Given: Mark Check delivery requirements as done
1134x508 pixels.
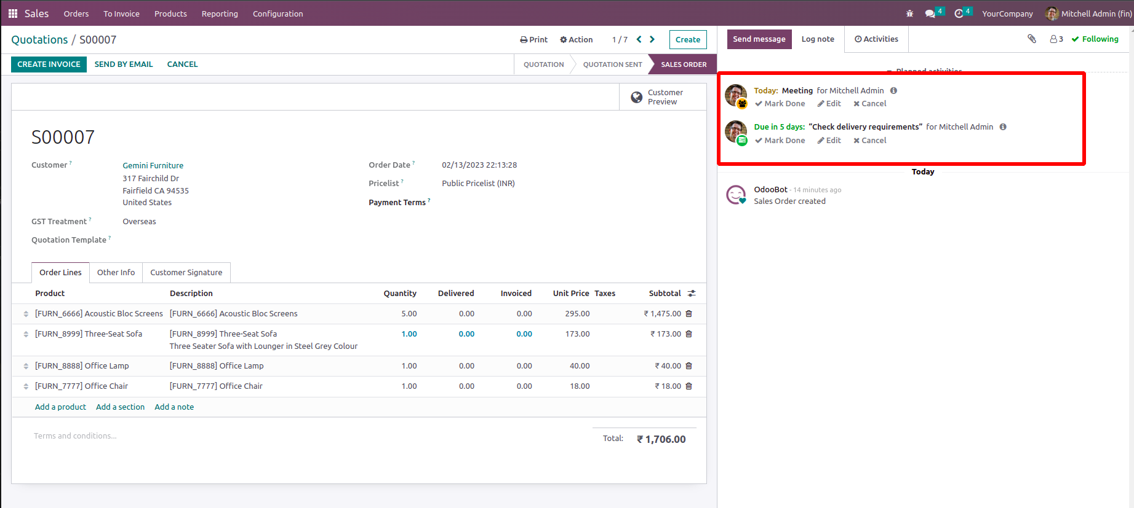Looking at the screenshot, I should (x=780, y=141).
